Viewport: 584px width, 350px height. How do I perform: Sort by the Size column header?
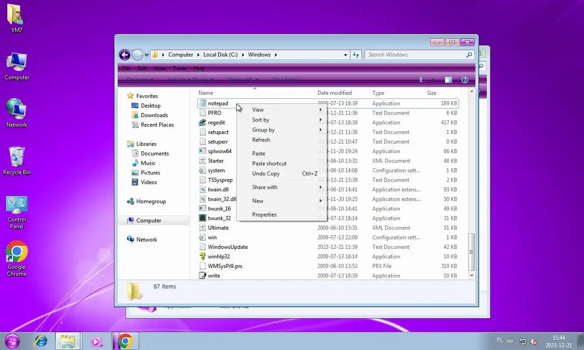(x=442, y=93)
